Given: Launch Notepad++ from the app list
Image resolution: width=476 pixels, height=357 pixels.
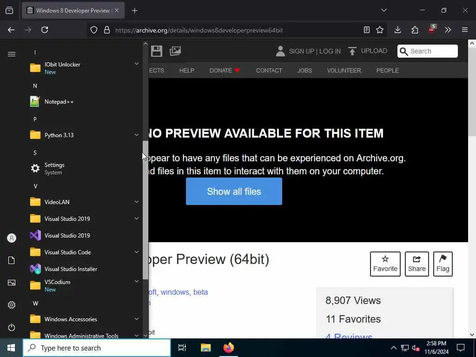Looking at the screenshot, I should click(85, 102).
